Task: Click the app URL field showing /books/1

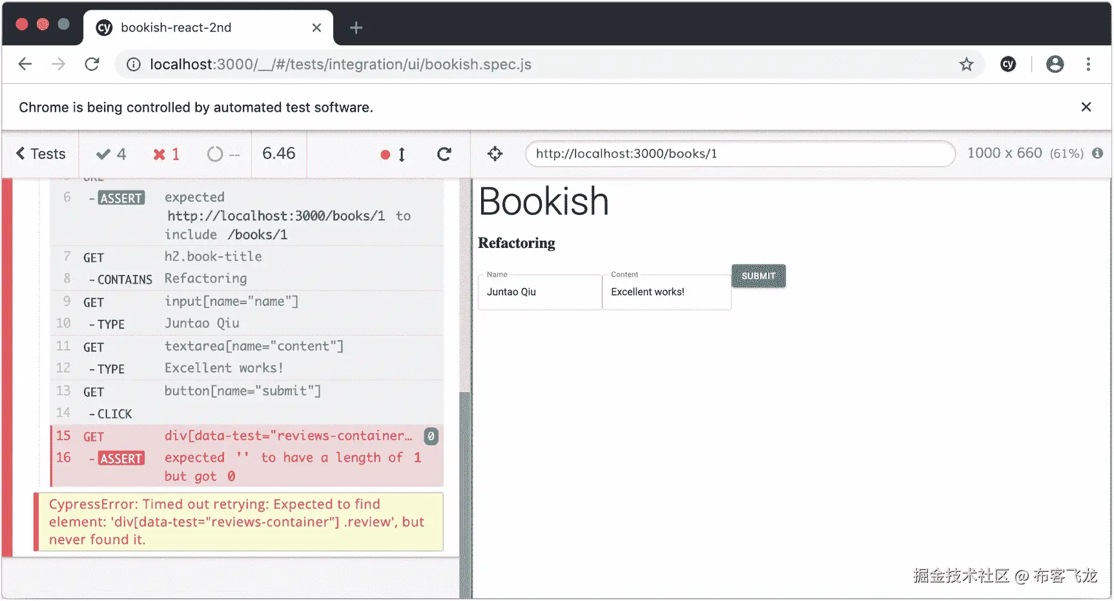Action: pos(740,154)
